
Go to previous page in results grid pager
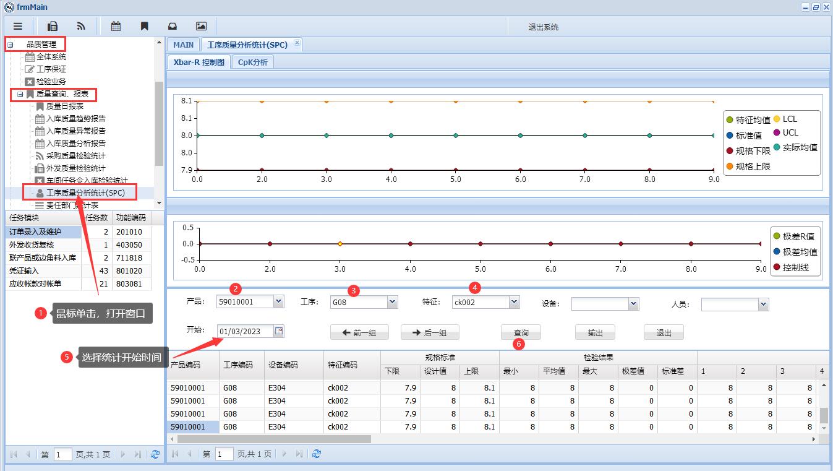point(189,454)
